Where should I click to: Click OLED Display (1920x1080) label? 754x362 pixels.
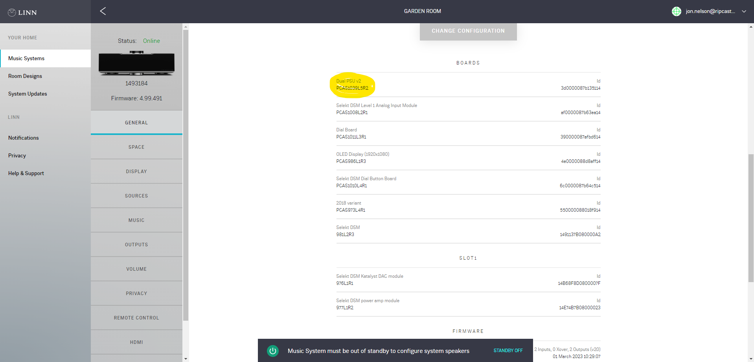click(x=362, y=154)
